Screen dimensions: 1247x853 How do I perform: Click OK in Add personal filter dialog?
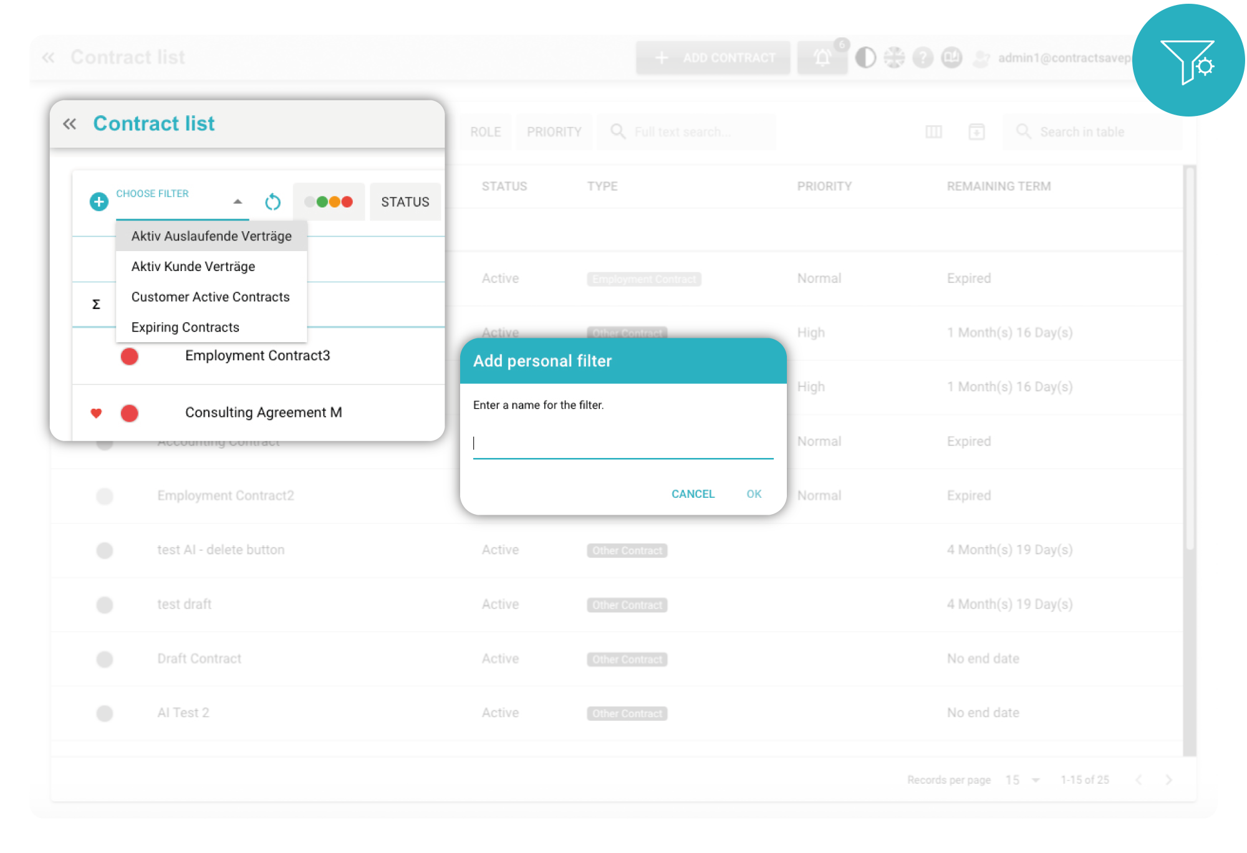click(754, 494)
